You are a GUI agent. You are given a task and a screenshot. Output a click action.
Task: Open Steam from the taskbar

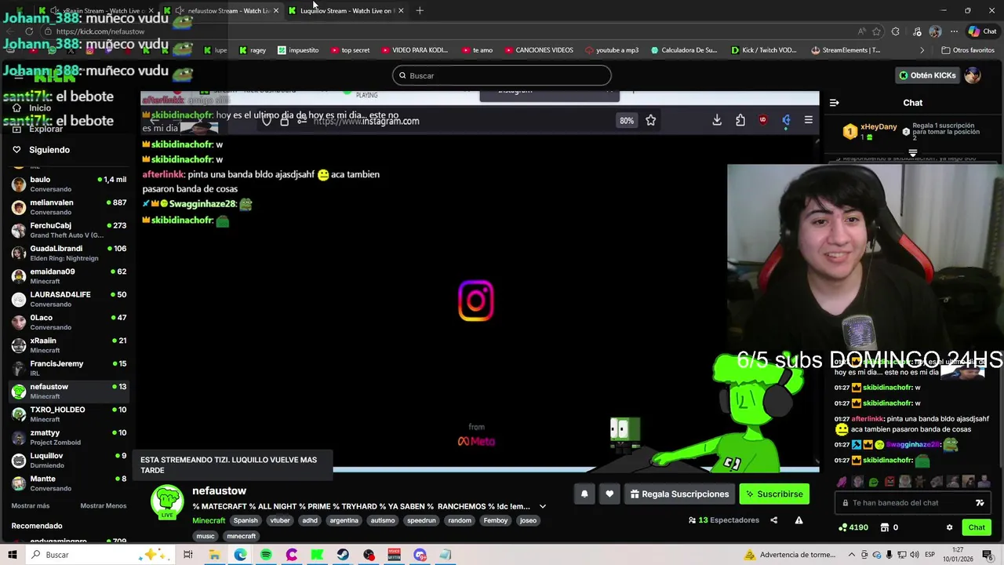(x=343, y=555)
